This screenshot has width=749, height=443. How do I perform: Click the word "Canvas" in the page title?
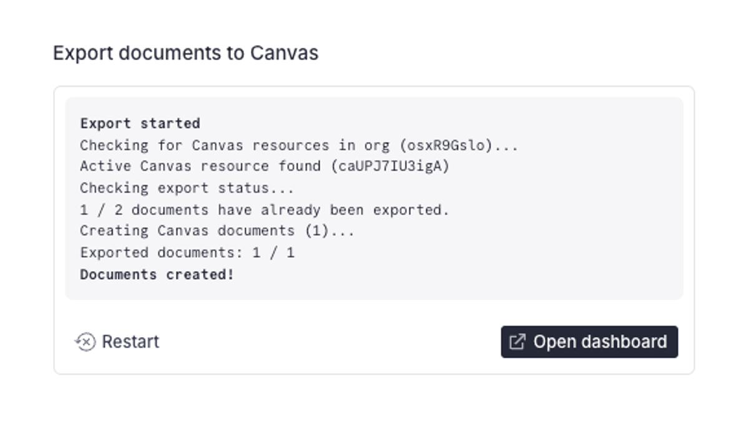tap(284, 53)
